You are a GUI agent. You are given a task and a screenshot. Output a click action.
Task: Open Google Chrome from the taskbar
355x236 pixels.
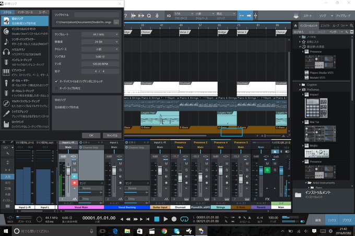(x=164, y=231)
